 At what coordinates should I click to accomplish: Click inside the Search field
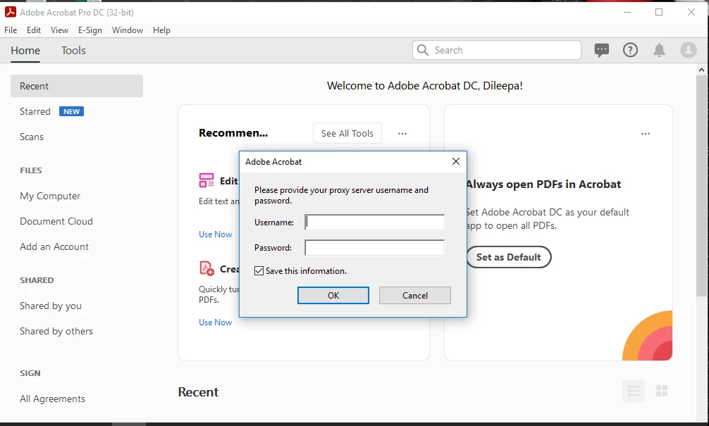pyautogui.click(x=496, y=50)
